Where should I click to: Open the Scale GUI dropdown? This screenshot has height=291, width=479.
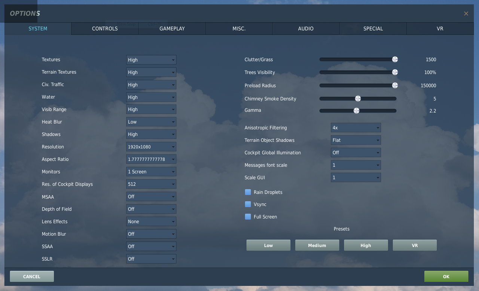pos(355,177)
